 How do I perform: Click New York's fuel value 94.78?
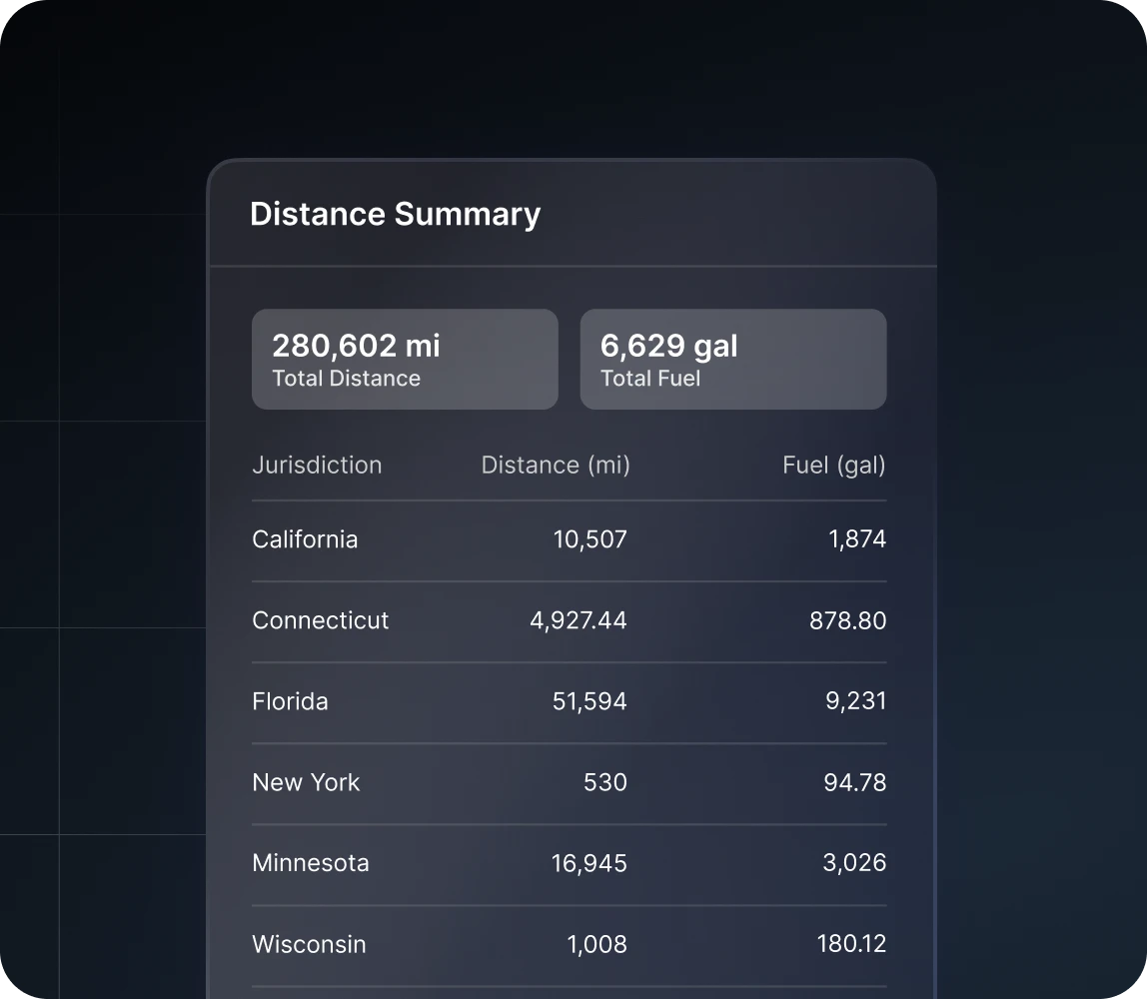(x=854, y=782)
